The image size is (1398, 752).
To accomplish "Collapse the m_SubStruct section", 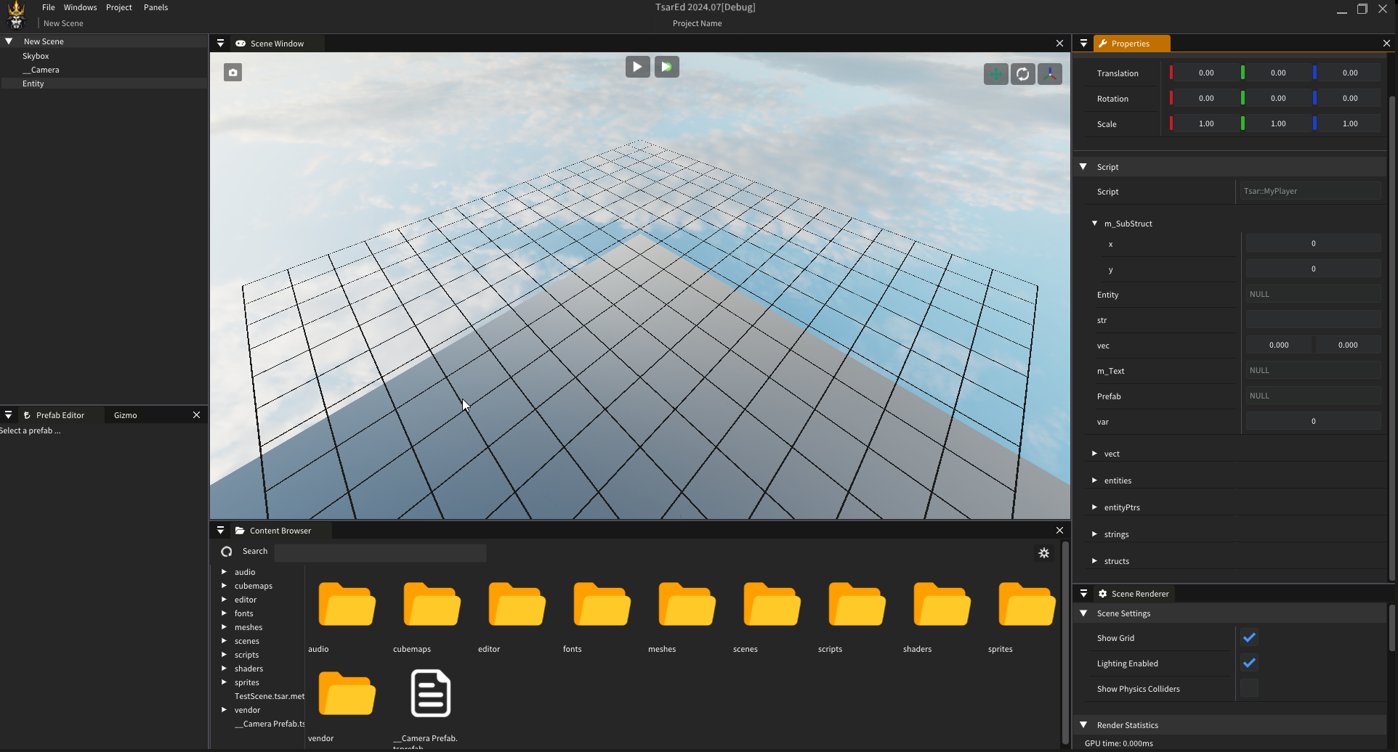I will pyautogui.click(x=1094, y=224).
